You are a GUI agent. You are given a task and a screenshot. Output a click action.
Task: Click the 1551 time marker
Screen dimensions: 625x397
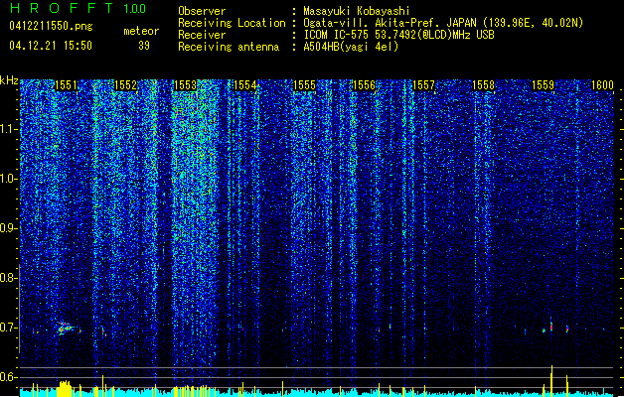pos(66,85)
